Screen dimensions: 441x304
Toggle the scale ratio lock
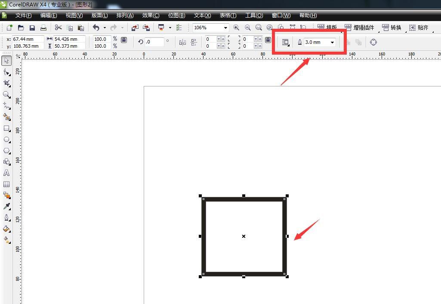click(x=124, y=40)
